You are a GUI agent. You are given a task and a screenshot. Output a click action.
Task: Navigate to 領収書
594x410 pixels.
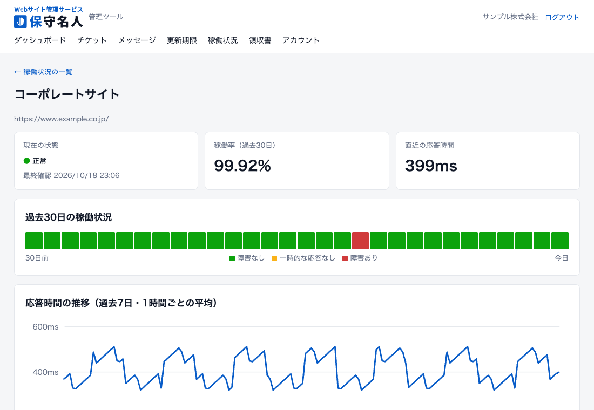260,40
